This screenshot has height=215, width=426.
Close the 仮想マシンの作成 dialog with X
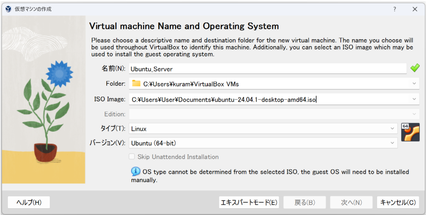pyautogui.click(x=415, y=9)
